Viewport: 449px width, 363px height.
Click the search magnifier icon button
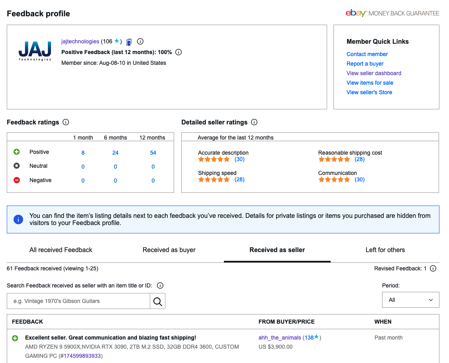157,301
